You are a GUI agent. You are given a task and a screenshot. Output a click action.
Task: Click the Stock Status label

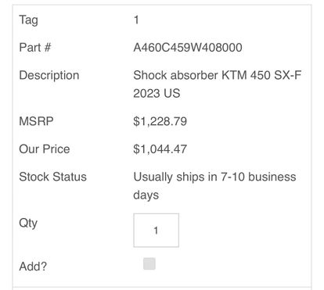52,177
